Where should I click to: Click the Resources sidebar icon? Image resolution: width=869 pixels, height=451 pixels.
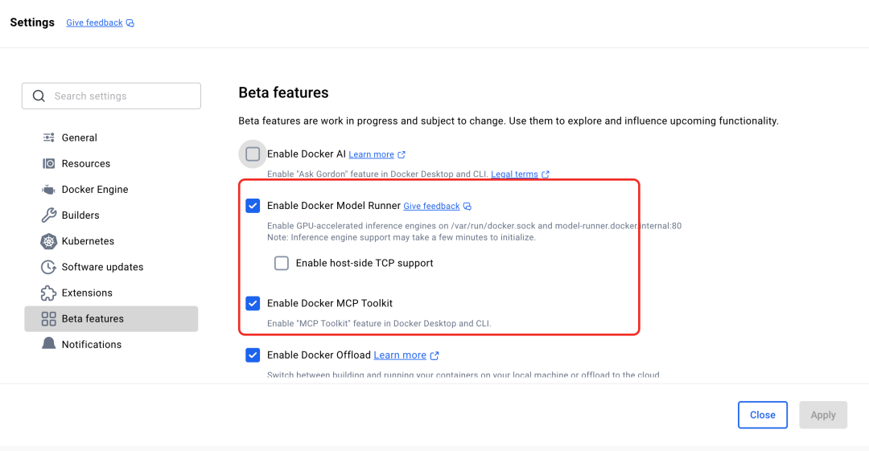48,163
